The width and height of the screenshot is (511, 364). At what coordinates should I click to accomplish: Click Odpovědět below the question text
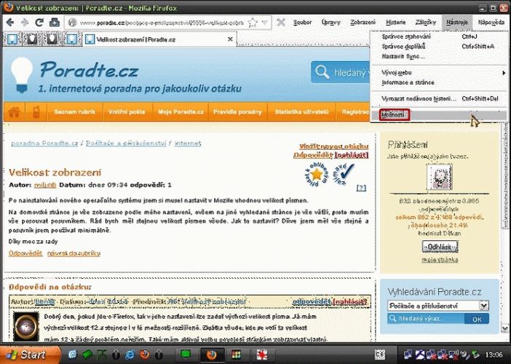[x=25, y=253]
